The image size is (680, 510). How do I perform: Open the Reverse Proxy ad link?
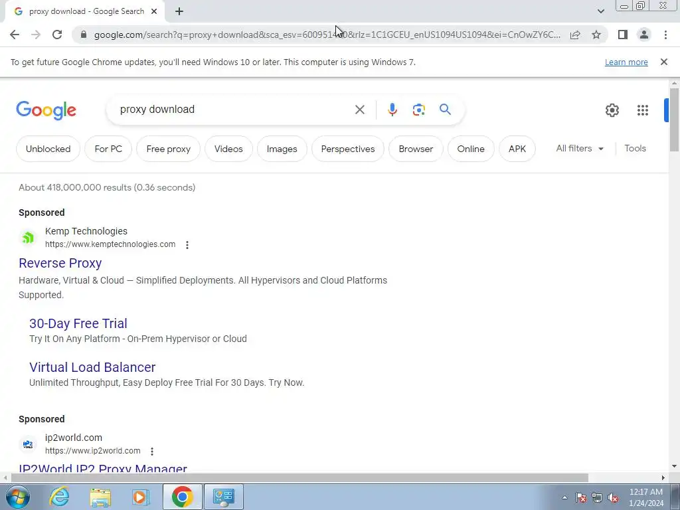point(60,263)
